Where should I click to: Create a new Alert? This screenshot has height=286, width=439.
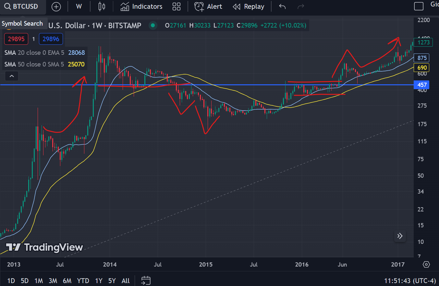[208, 6]
